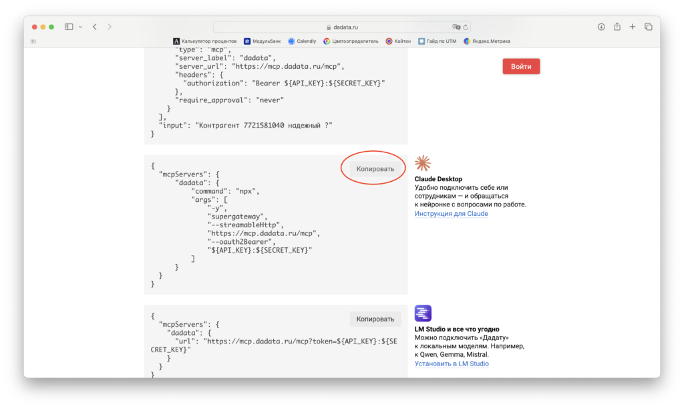Toggle the Safari sidebar icon
The width and height of the screenshot is (684, 409).
pyautogui.click(x=69, y=27)
